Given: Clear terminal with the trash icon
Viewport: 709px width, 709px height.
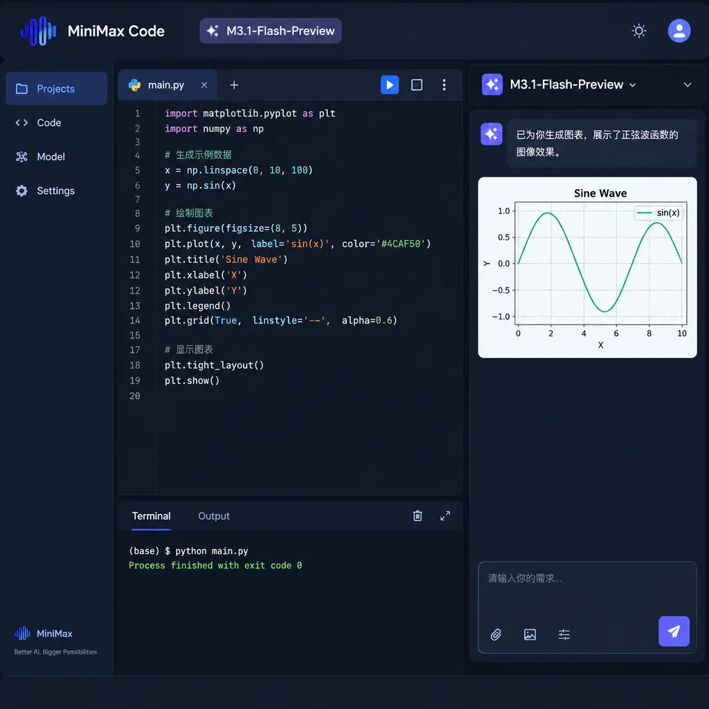Looking at the screenshot, I should [x=418, y=515].
